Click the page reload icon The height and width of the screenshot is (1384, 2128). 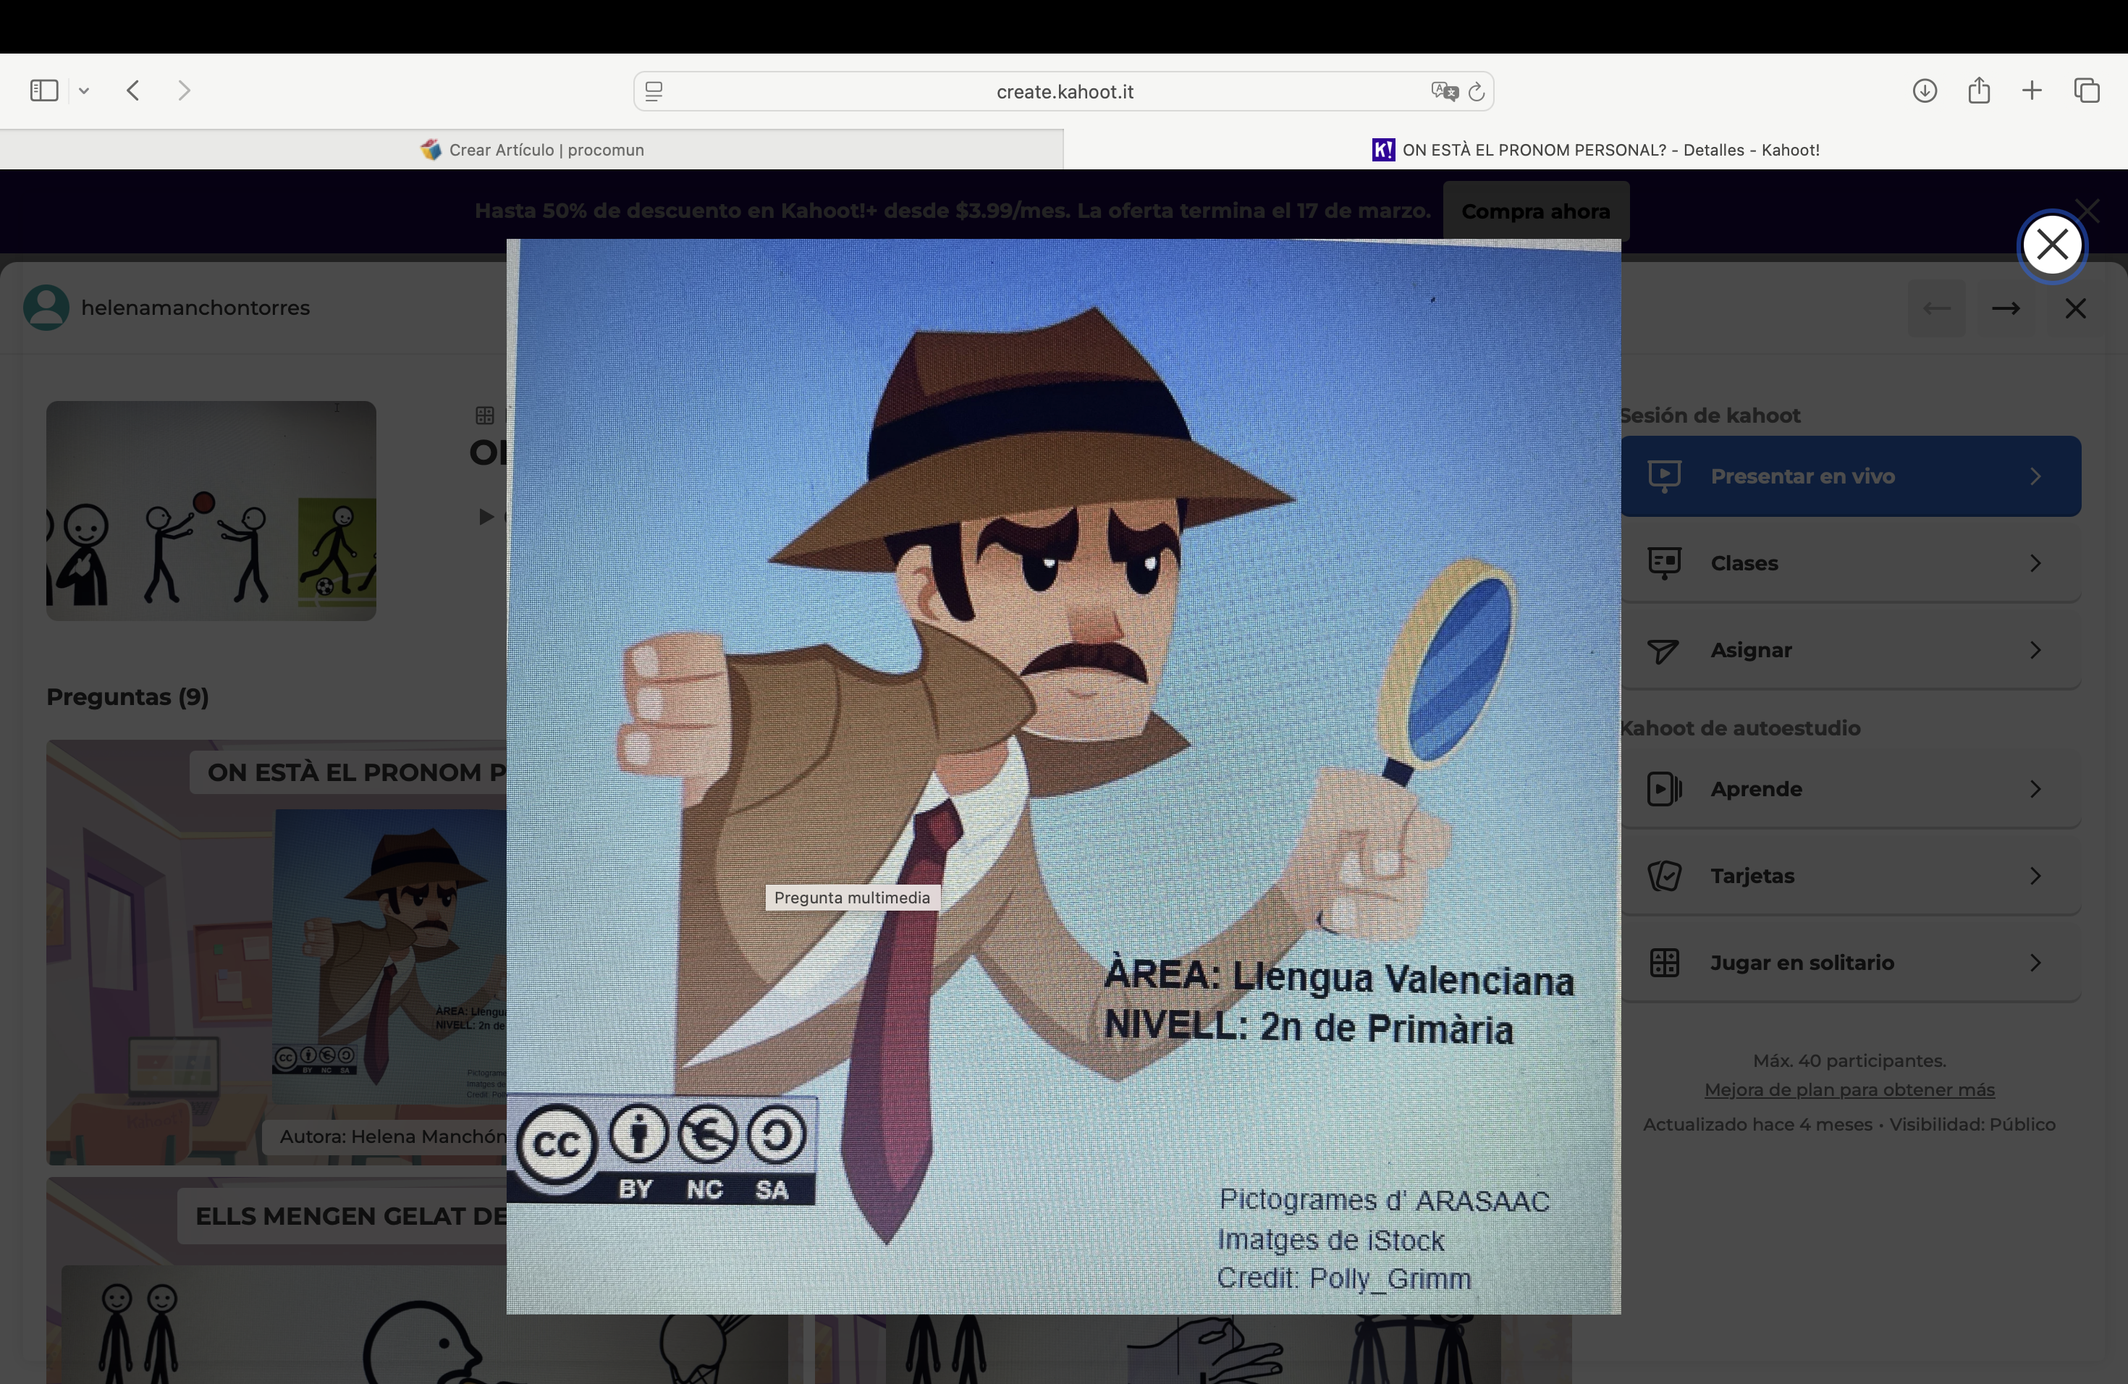pos(1476,90)
